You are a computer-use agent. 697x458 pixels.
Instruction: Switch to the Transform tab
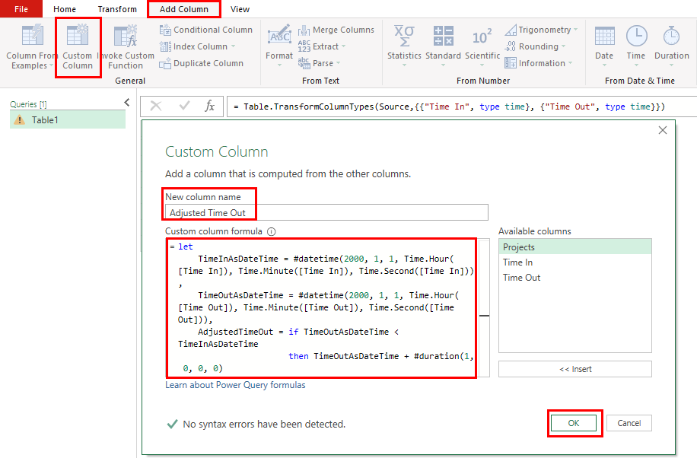(x=117, y=9)
